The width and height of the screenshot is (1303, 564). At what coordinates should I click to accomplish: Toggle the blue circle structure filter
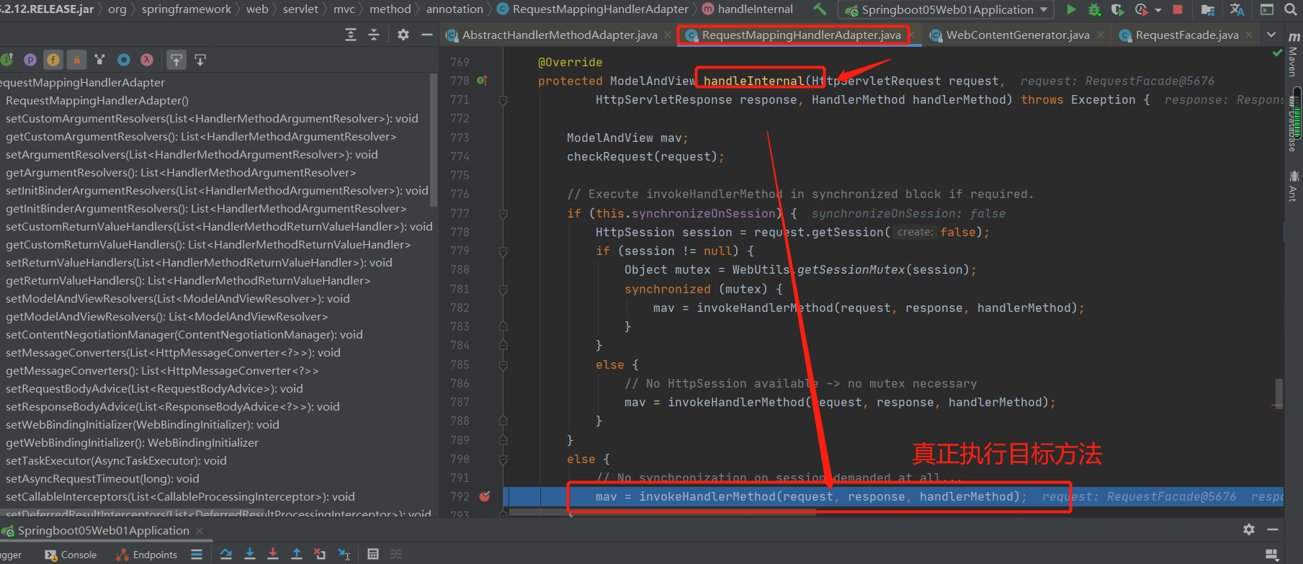pyautogui.click(x=124, y=60)
